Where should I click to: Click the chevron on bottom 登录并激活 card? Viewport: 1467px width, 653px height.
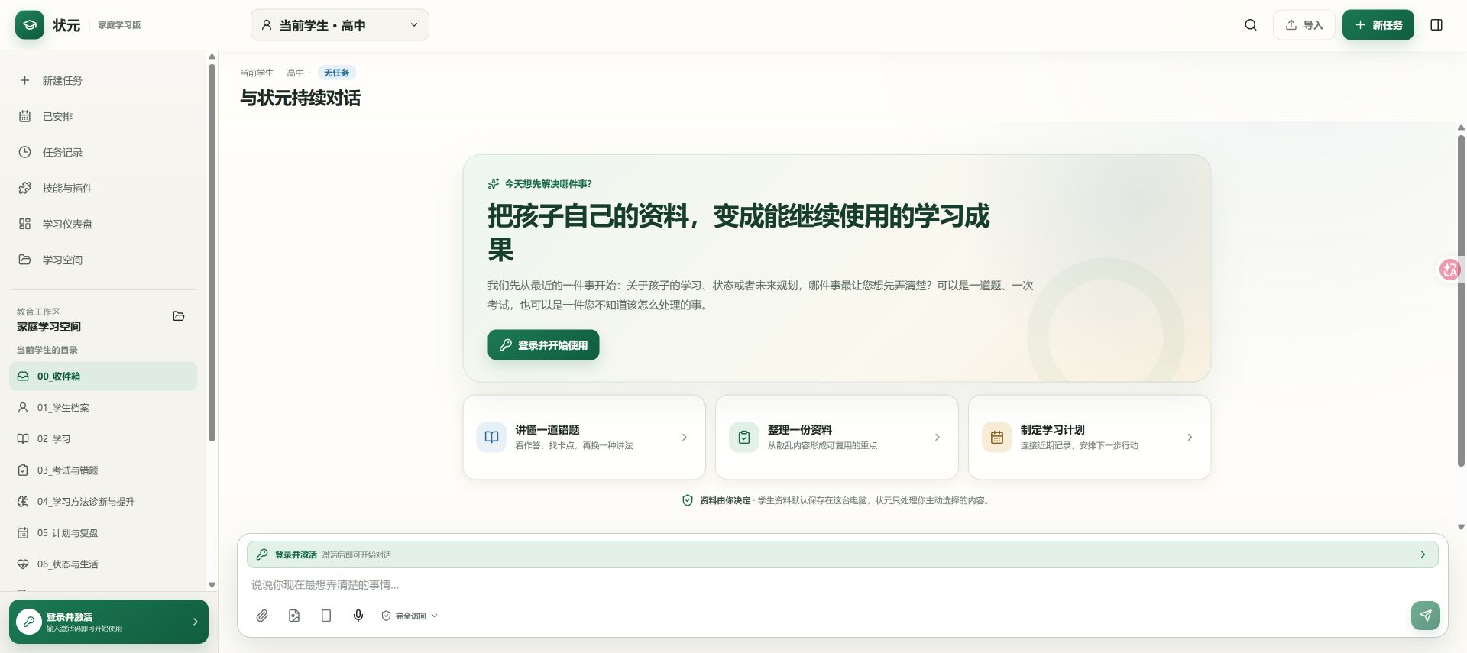tap(196, 622)
